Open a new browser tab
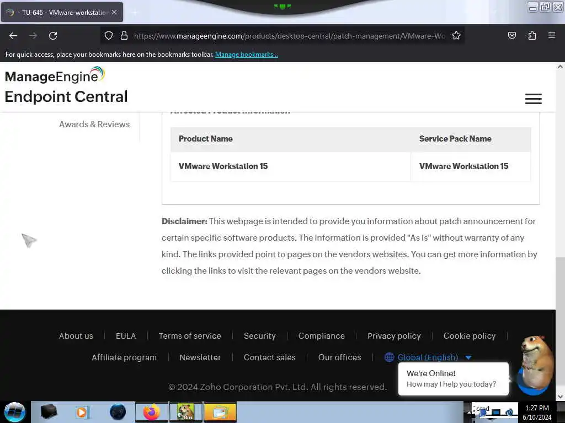The width and height of the screenshot is (565, 423). point(135,13)
